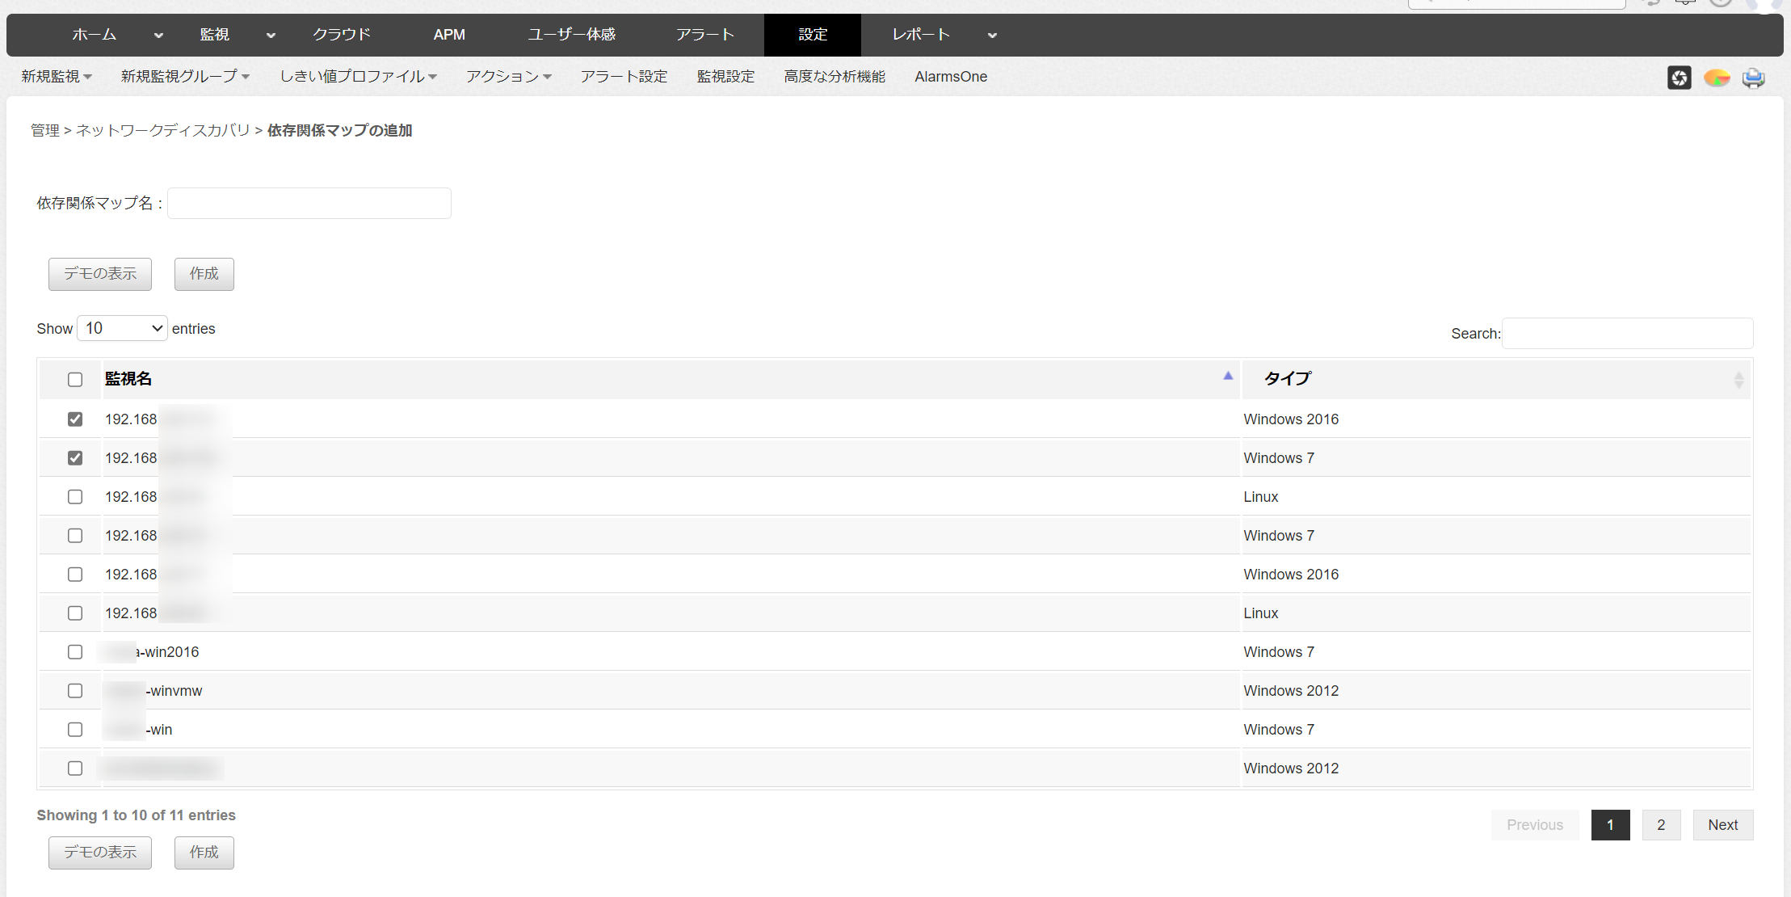The height and width of the screenshot is (897, 1791).
Task: Click the printer icon
Action: point(1753,78)
